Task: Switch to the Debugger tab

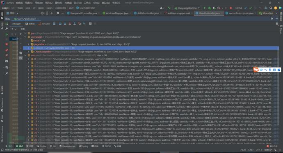Action: pyautogui.click(x=16, y=24)
